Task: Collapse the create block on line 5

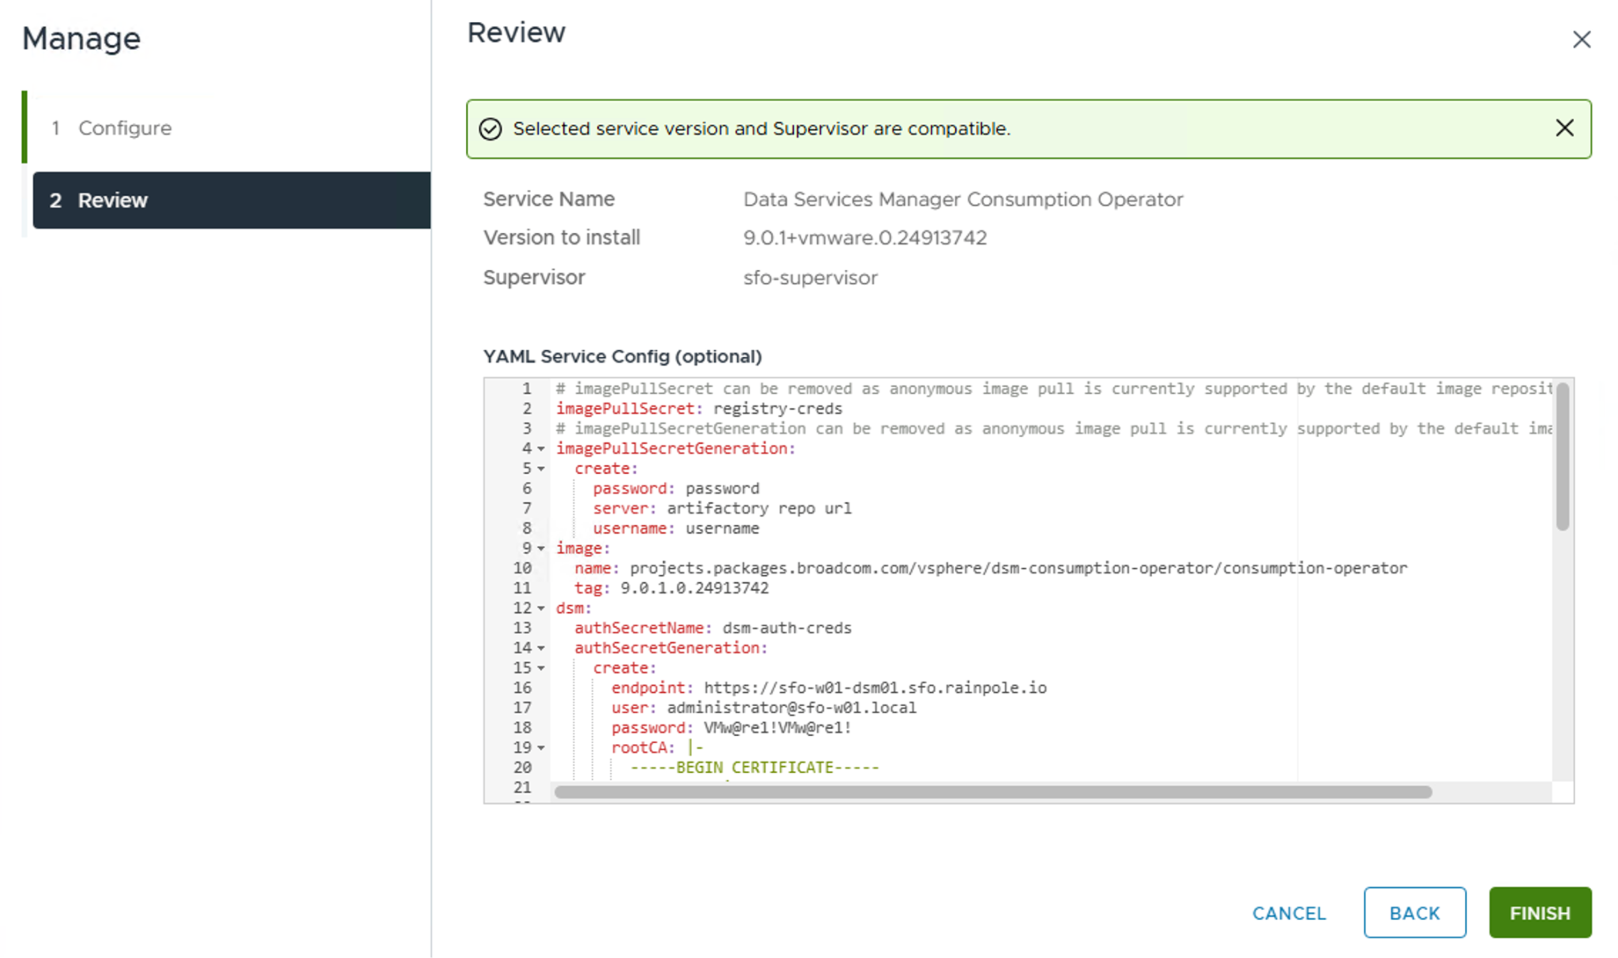Action: (541, 468)
